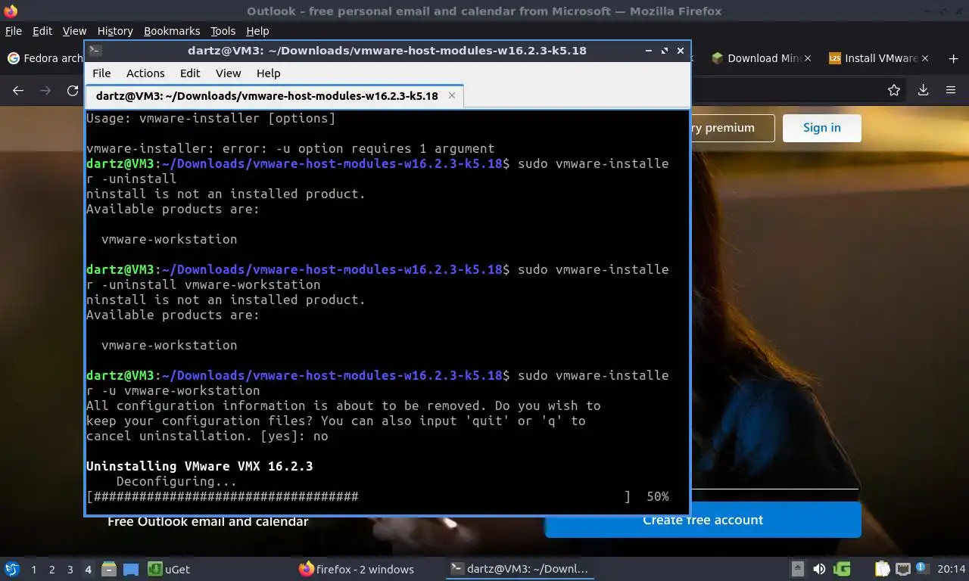
Task: Click 'Uninstalling VMware VMX 16.2.3' text
Action: 199,467
